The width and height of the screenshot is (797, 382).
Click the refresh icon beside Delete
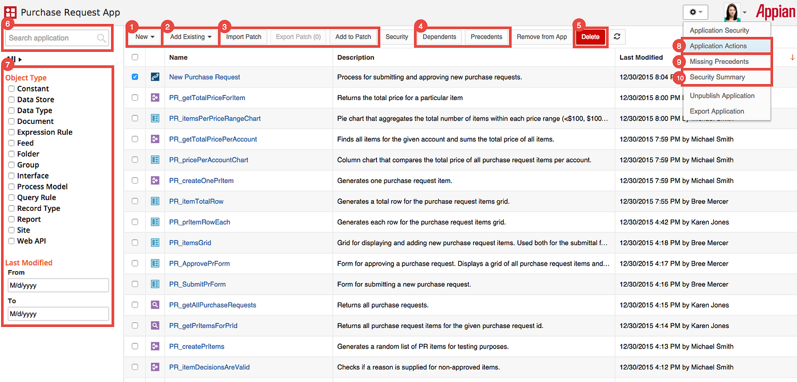(x=617, y=36)
